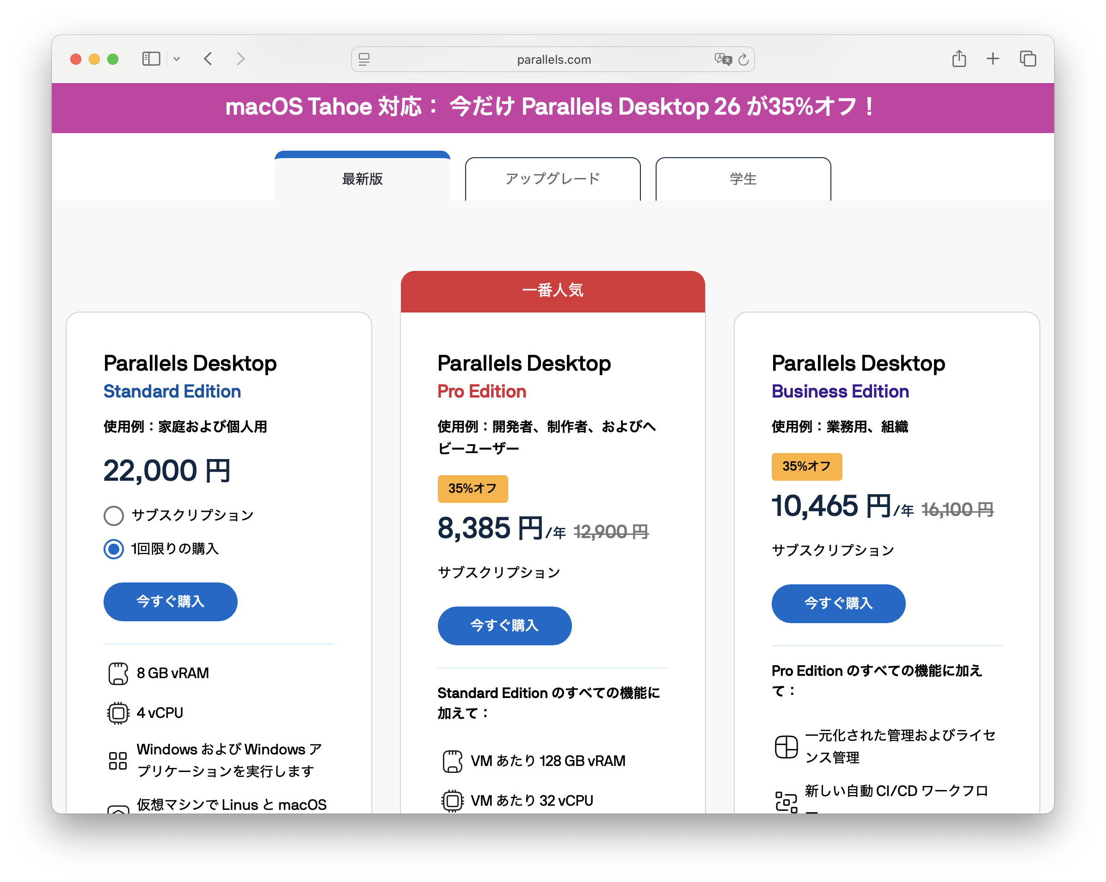
Task: Click the Business Edition title text
Action: click(840, 391)
